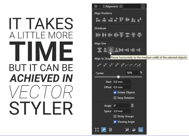Click the first Align to Shape icon
The height and width of the screenshot is (136, 189).
click(99, 65)
